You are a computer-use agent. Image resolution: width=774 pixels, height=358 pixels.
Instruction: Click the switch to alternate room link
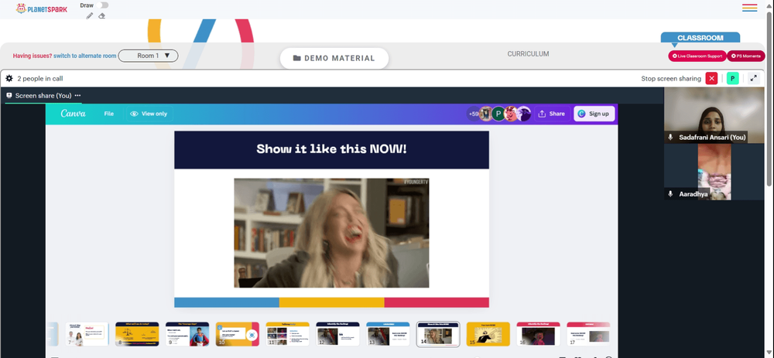tap(85, 56)
